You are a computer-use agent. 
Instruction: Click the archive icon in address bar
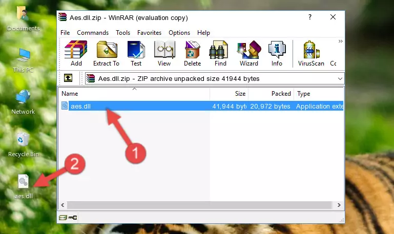(91, 78)
